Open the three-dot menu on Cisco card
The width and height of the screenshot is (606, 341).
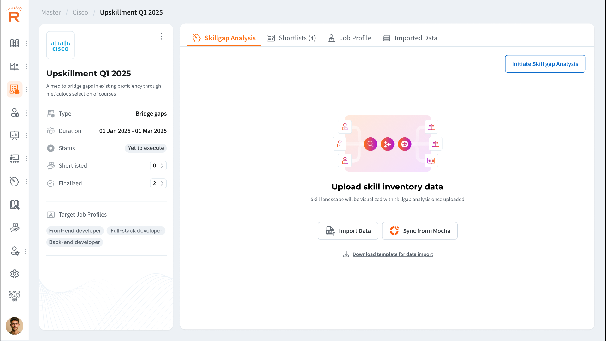[x=161, y=36]
